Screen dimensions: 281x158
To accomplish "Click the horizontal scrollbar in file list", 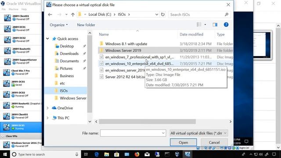I will click(x=148, y=122).
